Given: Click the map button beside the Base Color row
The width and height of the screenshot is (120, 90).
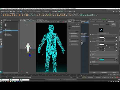Looking at the screenshot, I should 116,37.
